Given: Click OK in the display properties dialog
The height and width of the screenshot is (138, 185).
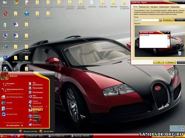Looking at the screenshot, I should [159, 62].
